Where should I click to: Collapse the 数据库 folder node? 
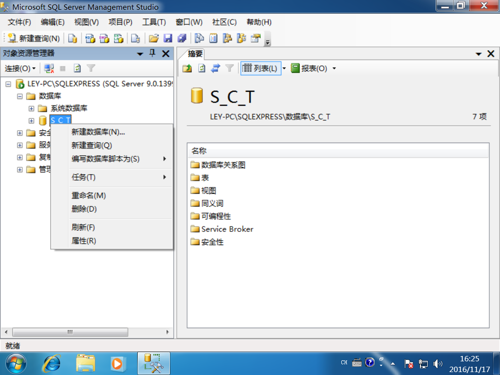click(x=20, y=96)
